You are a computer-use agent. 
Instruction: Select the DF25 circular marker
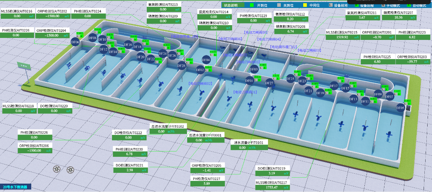pos(290,79)
